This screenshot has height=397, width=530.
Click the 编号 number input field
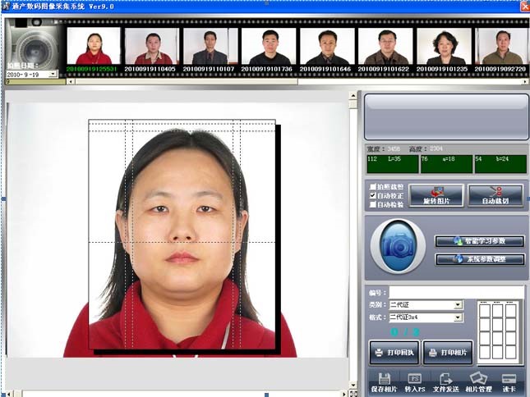click(442, 292)
